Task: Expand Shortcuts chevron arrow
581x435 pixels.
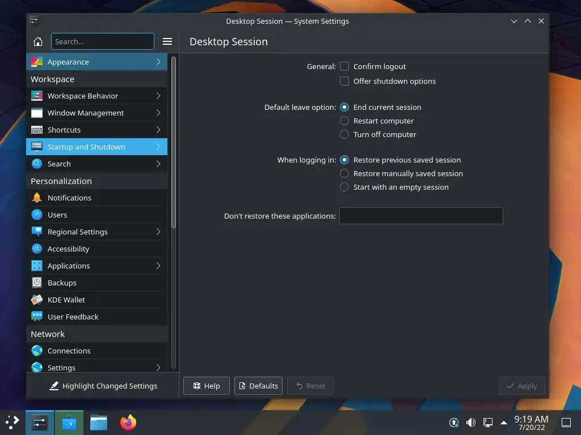Action: pyautogui.click(x=158, y=130)
